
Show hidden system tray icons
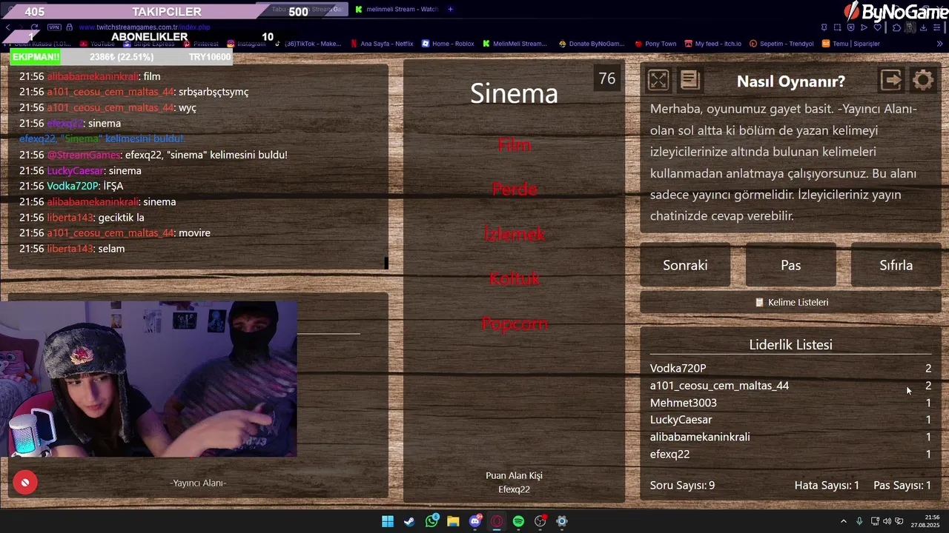843,521
